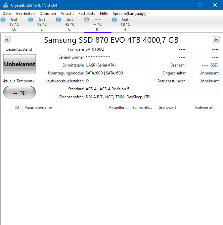
Task: Click the Grenzwert column header
Action: [x=166, y=108]
